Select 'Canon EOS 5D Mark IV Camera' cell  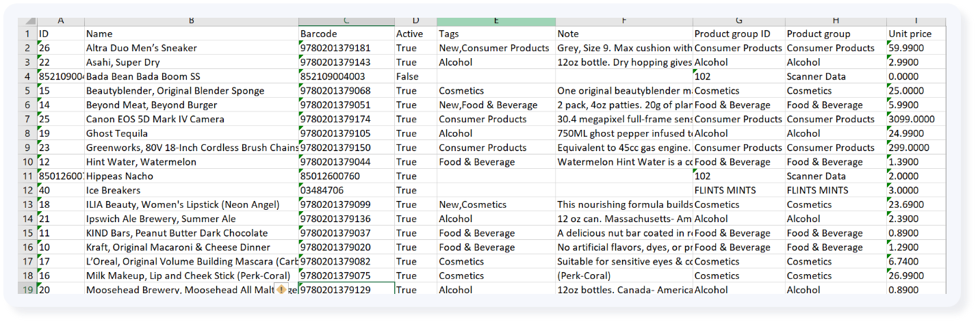click(x=192, y=119)
